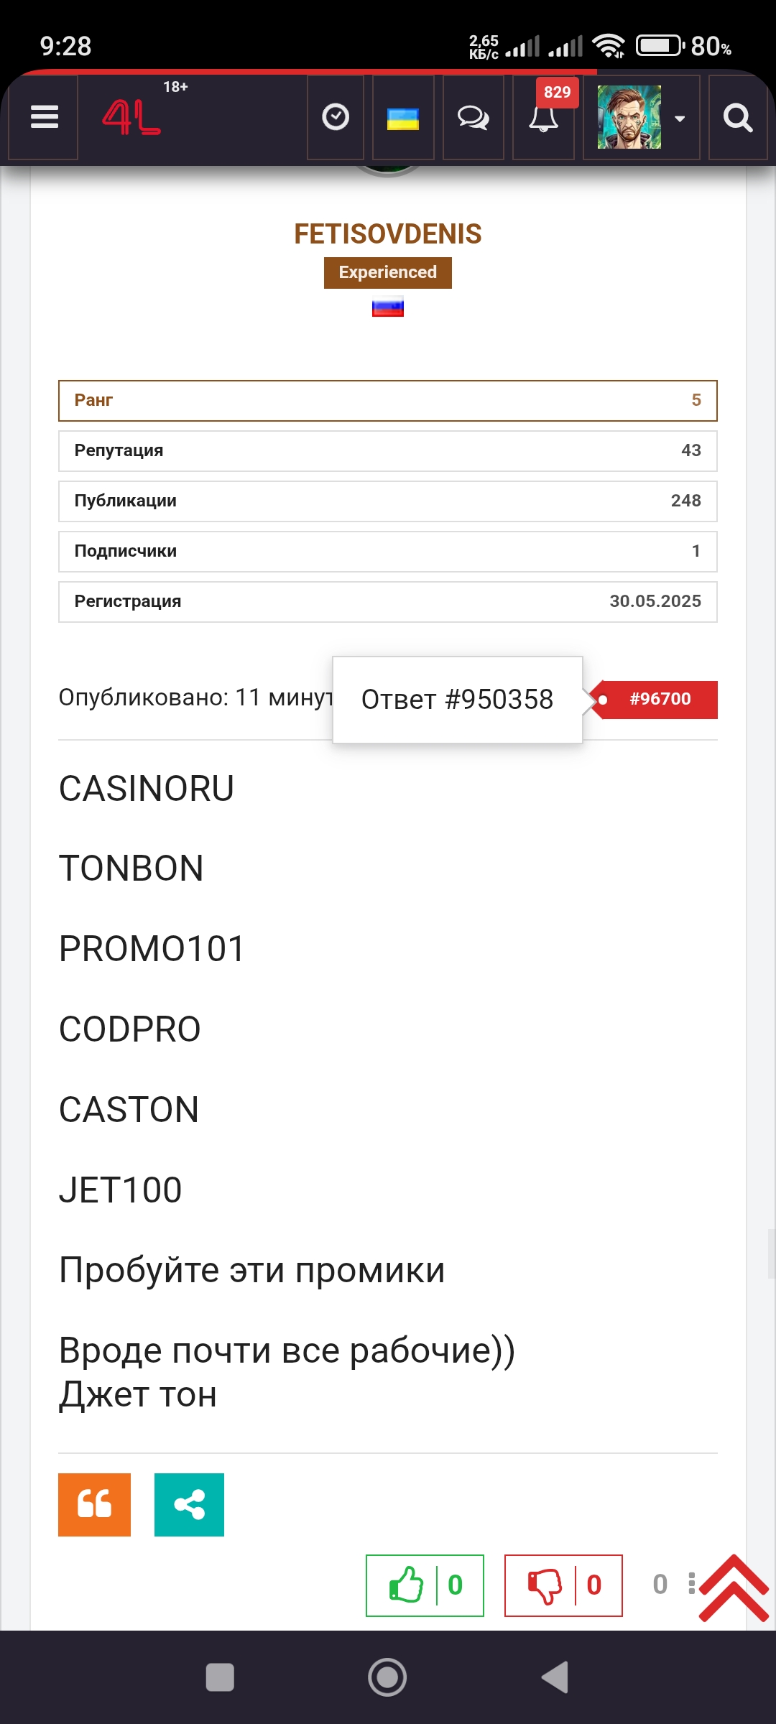Like the post with thumbs up
Viewport: 776px width, 1724px height.
[407, 1585]
